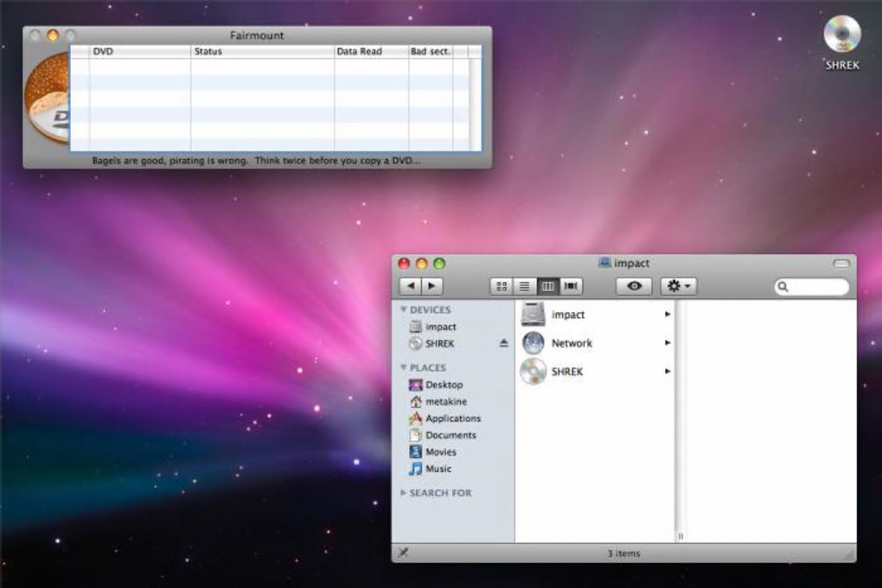Screen dimensions: 882x588
Task: Minimize the Fairmount window
Action: click(x=53, y=35)
